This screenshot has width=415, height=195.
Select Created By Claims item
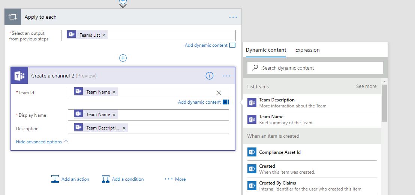(312, 186)
